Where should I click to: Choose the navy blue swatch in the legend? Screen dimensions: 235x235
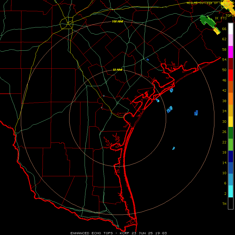tap(231, 156)
